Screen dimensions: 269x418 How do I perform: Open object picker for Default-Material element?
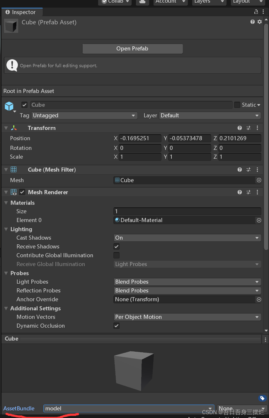coord(259,220)
